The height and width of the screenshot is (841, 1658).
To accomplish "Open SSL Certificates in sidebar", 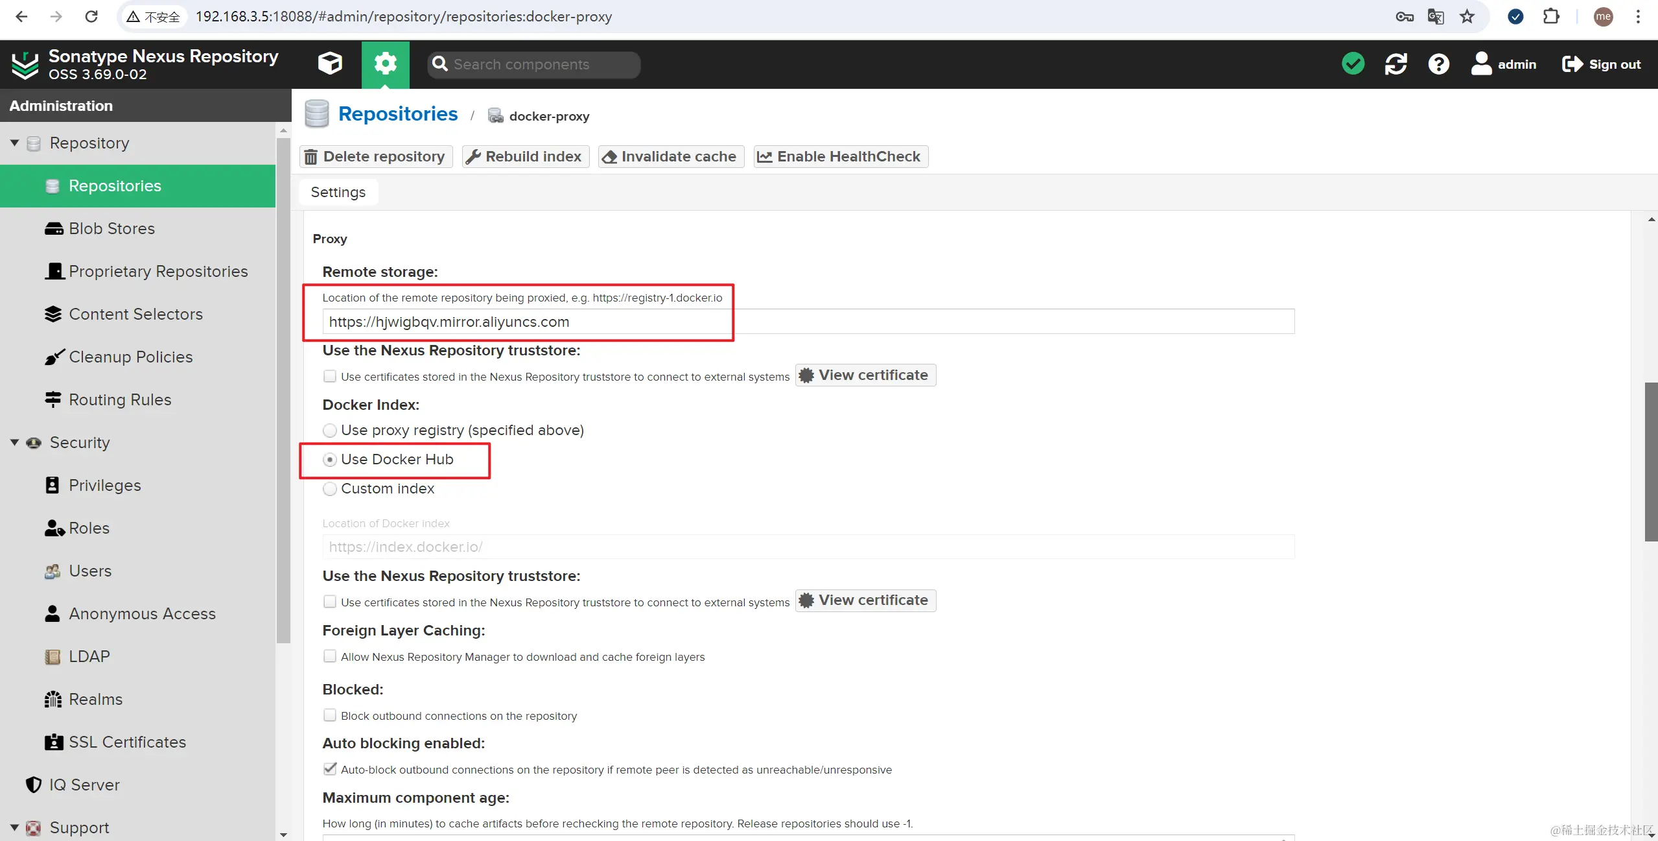I will coord(127,742).
